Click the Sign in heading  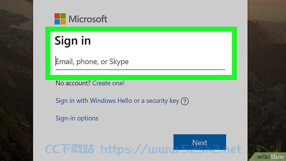click(x=73, y=41)
